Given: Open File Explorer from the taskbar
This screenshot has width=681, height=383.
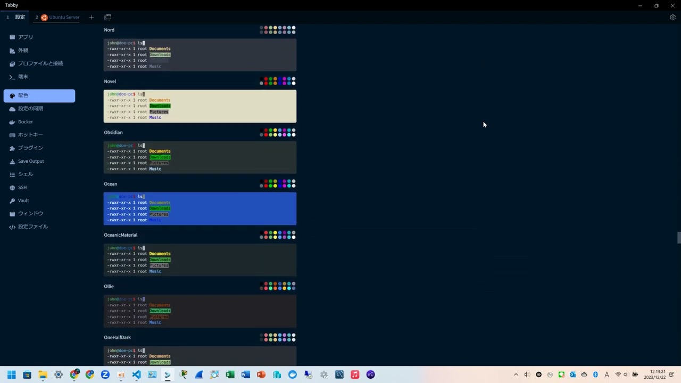Looking at the screenshot, I should pos(43,374).
